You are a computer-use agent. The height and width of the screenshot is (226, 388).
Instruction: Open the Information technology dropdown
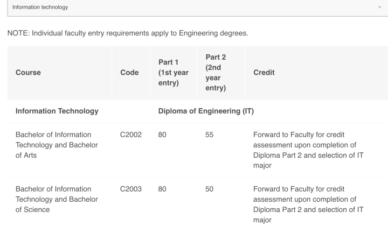click(x=198, y=8)
